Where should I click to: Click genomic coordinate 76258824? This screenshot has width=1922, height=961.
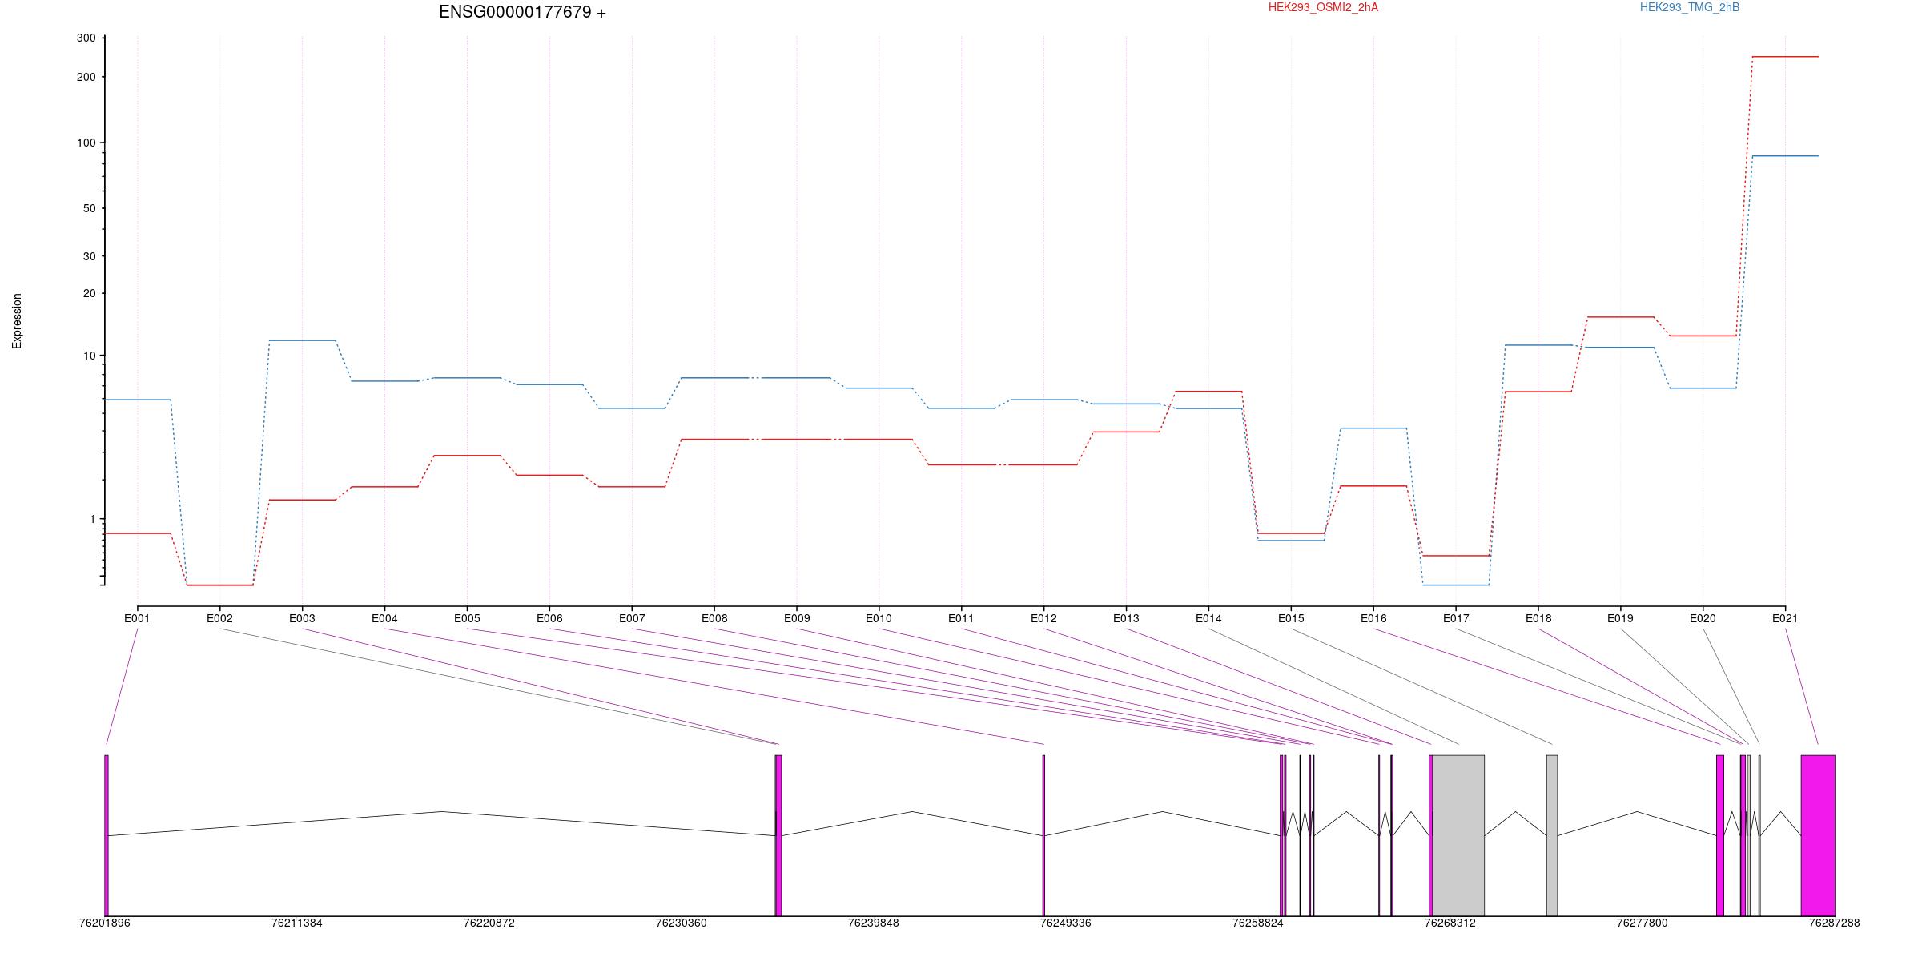point(1258,923)
